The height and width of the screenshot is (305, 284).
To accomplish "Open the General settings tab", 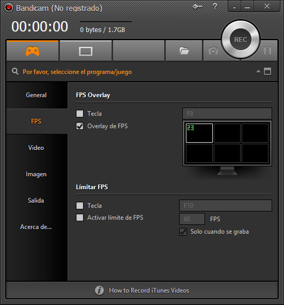I will (36, 95).
